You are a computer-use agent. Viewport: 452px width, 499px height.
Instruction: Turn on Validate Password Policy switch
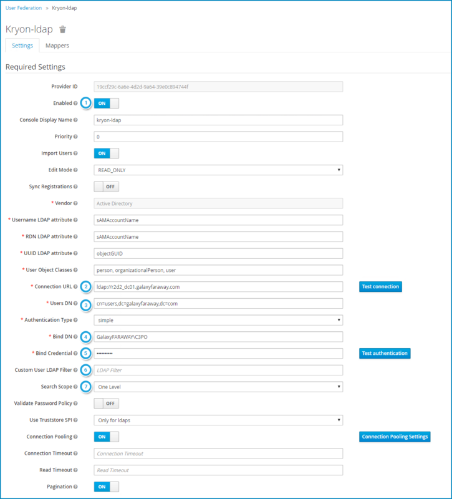click(106, 404)
